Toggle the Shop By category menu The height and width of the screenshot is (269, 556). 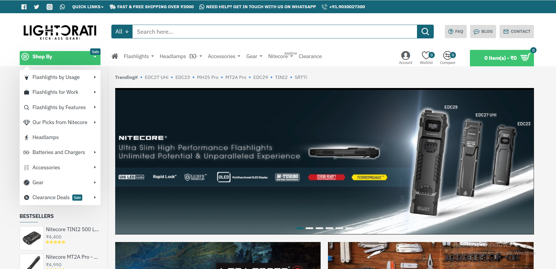pos(60,57)
